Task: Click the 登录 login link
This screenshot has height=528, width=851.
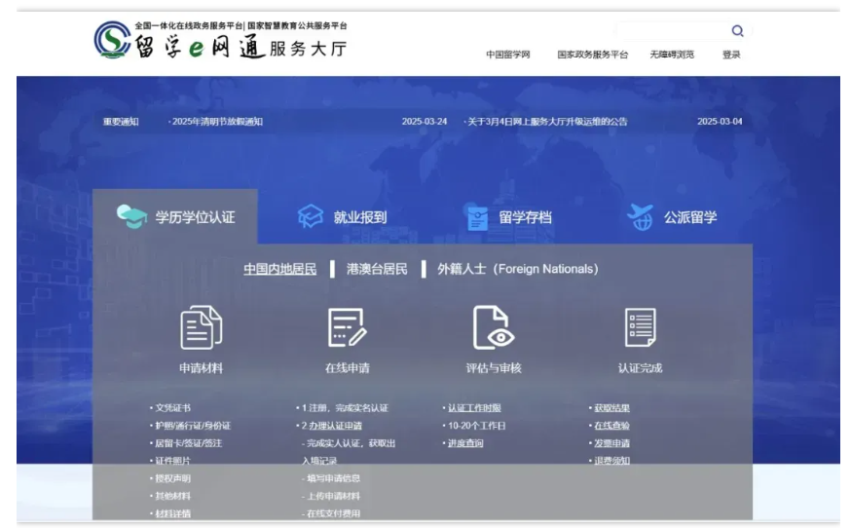Action: tap(731, 55)
